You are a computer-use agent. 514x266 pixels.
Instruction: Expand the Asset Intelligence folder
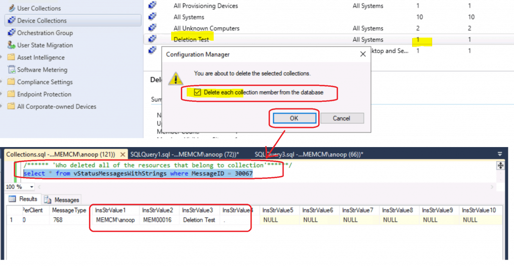[3, 58]
